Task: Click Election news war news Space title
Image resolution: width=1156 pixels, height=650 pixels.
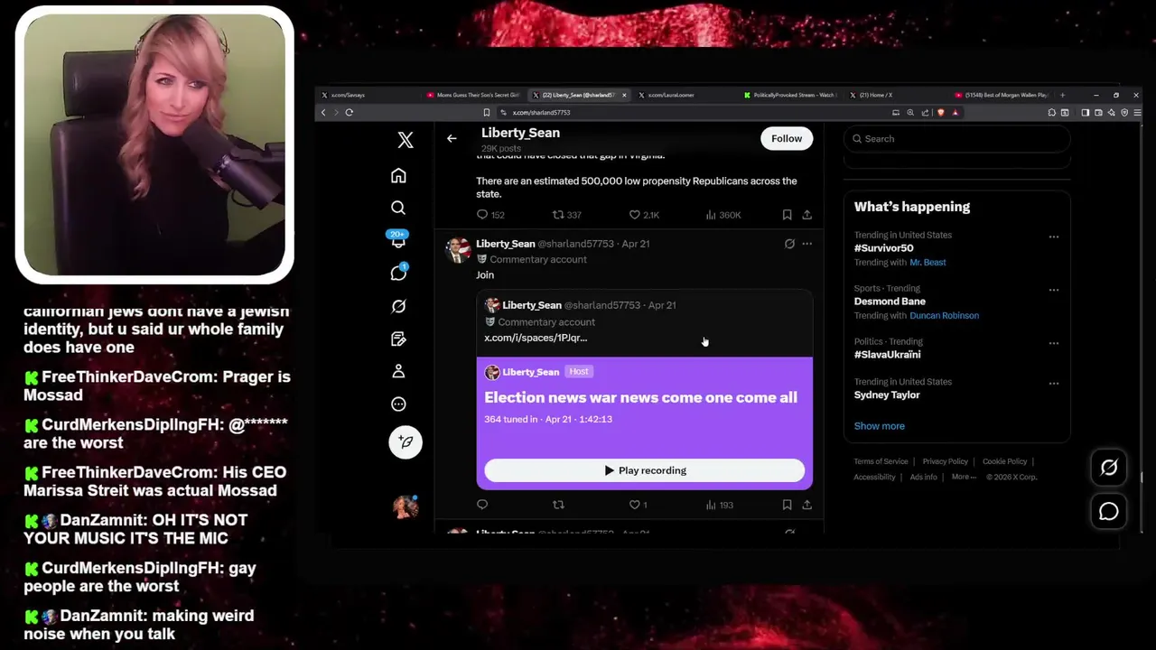Action: [640, 397]
